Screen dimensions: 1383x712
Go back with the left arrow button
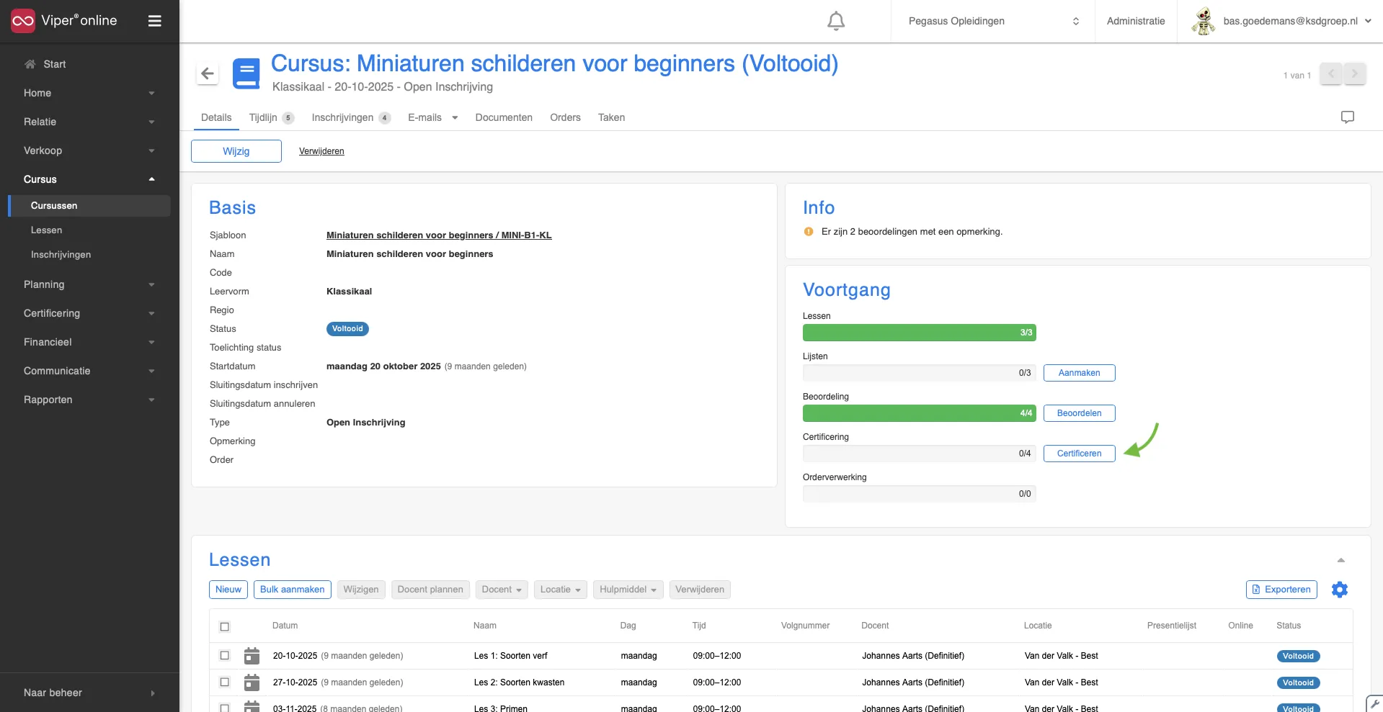click(x=208, y=73)
